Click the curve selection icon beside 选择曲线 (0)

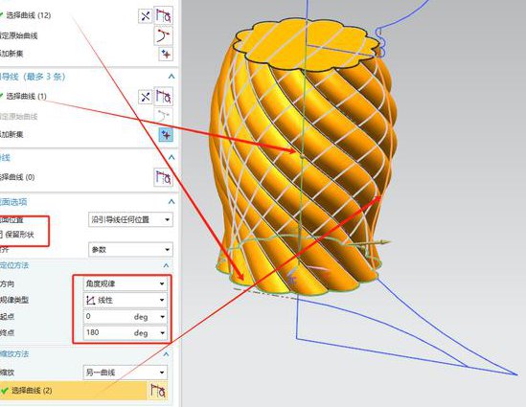(164, 177)
